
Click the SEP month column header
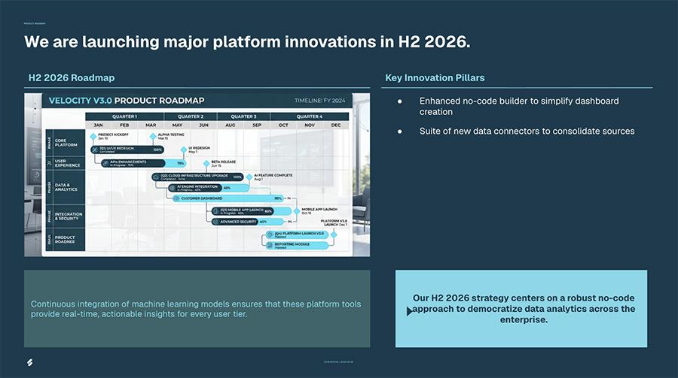(x=257, y=125)
